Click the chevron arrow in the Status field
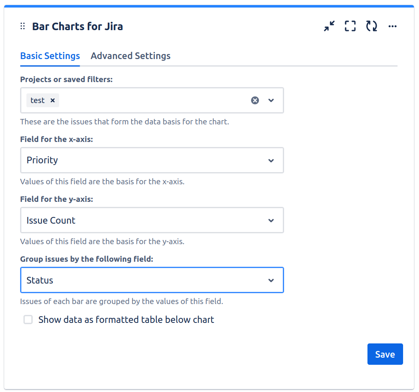This screenshot has height=392, width=419. click(x=271, y=280)
